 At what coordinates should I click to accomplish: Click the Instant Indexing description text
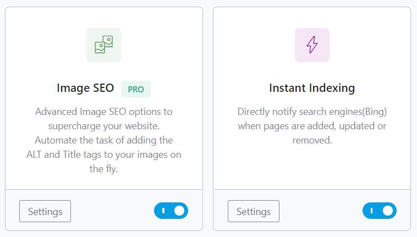pos(312,125)
